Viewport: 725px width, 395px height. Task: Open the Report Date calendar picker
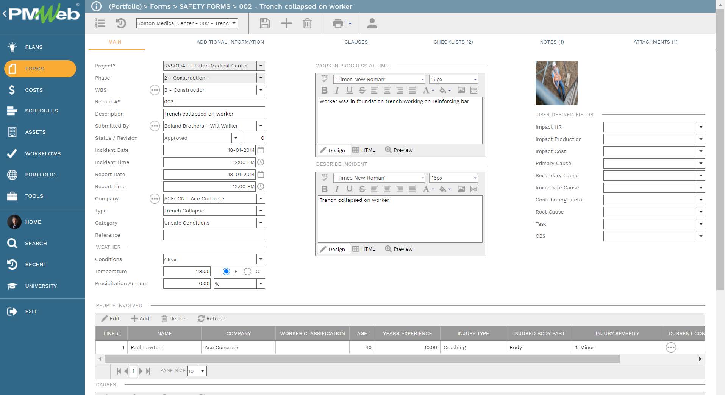261,174
